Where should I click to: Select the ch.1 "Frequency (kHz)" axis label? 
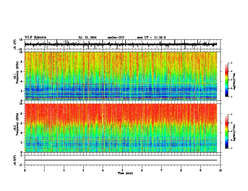[x=18, y=72]
